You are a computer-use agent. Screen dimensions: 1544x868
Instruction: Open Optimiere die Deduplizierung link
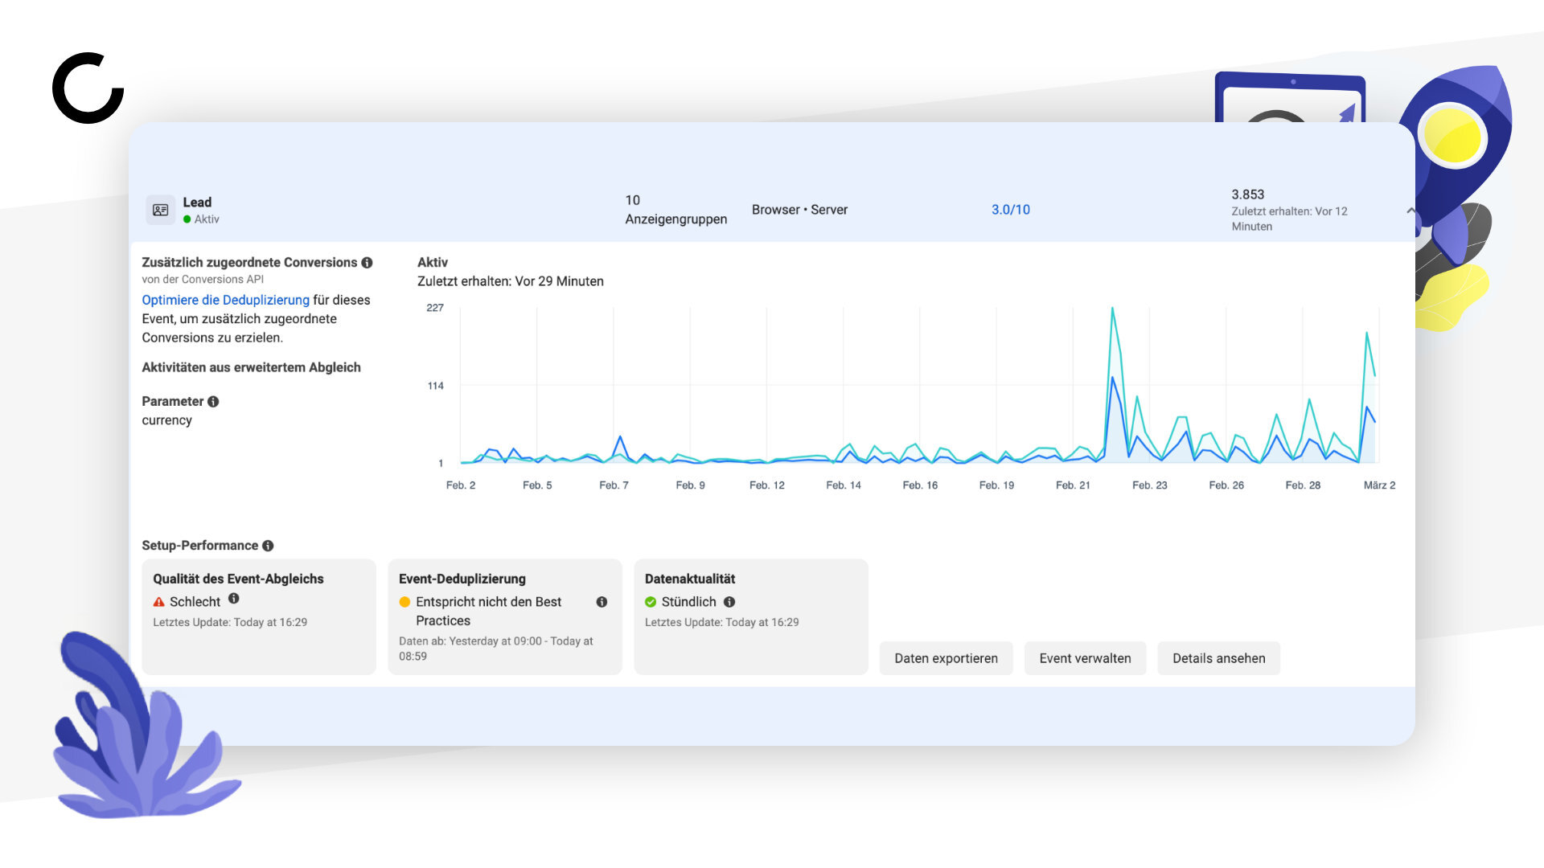tap(225, 300)
